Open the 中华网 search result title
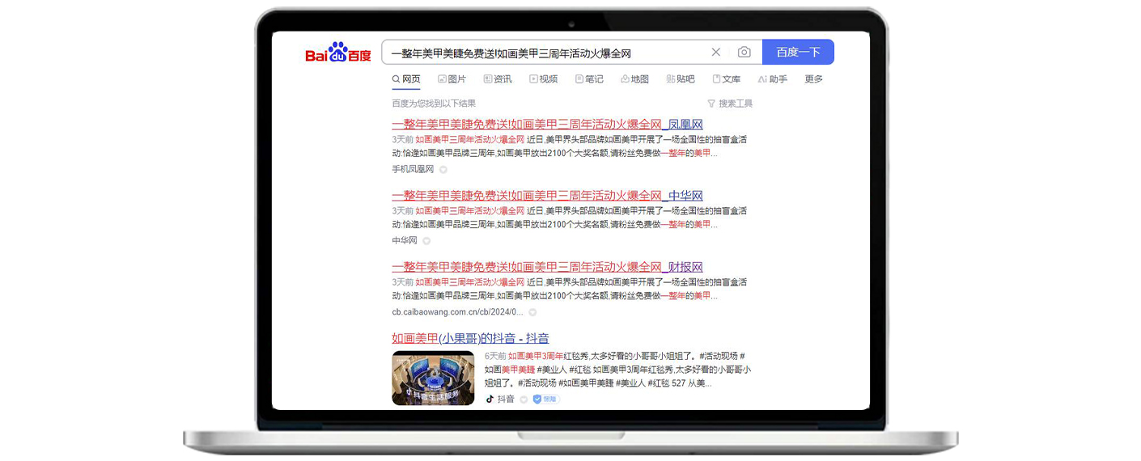1141x461 pixels. pyautogui.click(x=548, y=196)
